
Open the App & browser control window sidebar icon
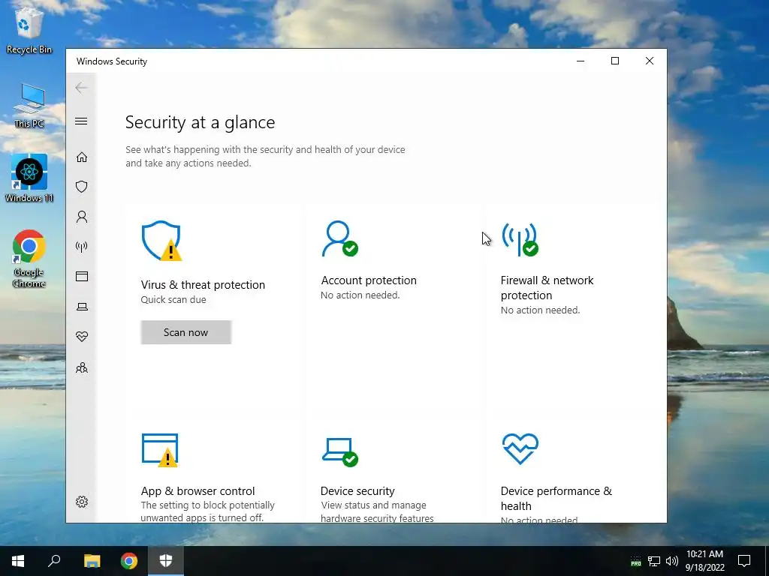tap(82, 277)
